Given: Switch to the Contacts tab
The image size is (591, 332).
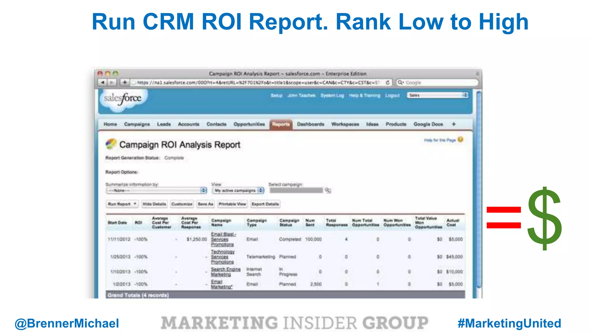Looking at the screenshot, I should tap(216, 124).
